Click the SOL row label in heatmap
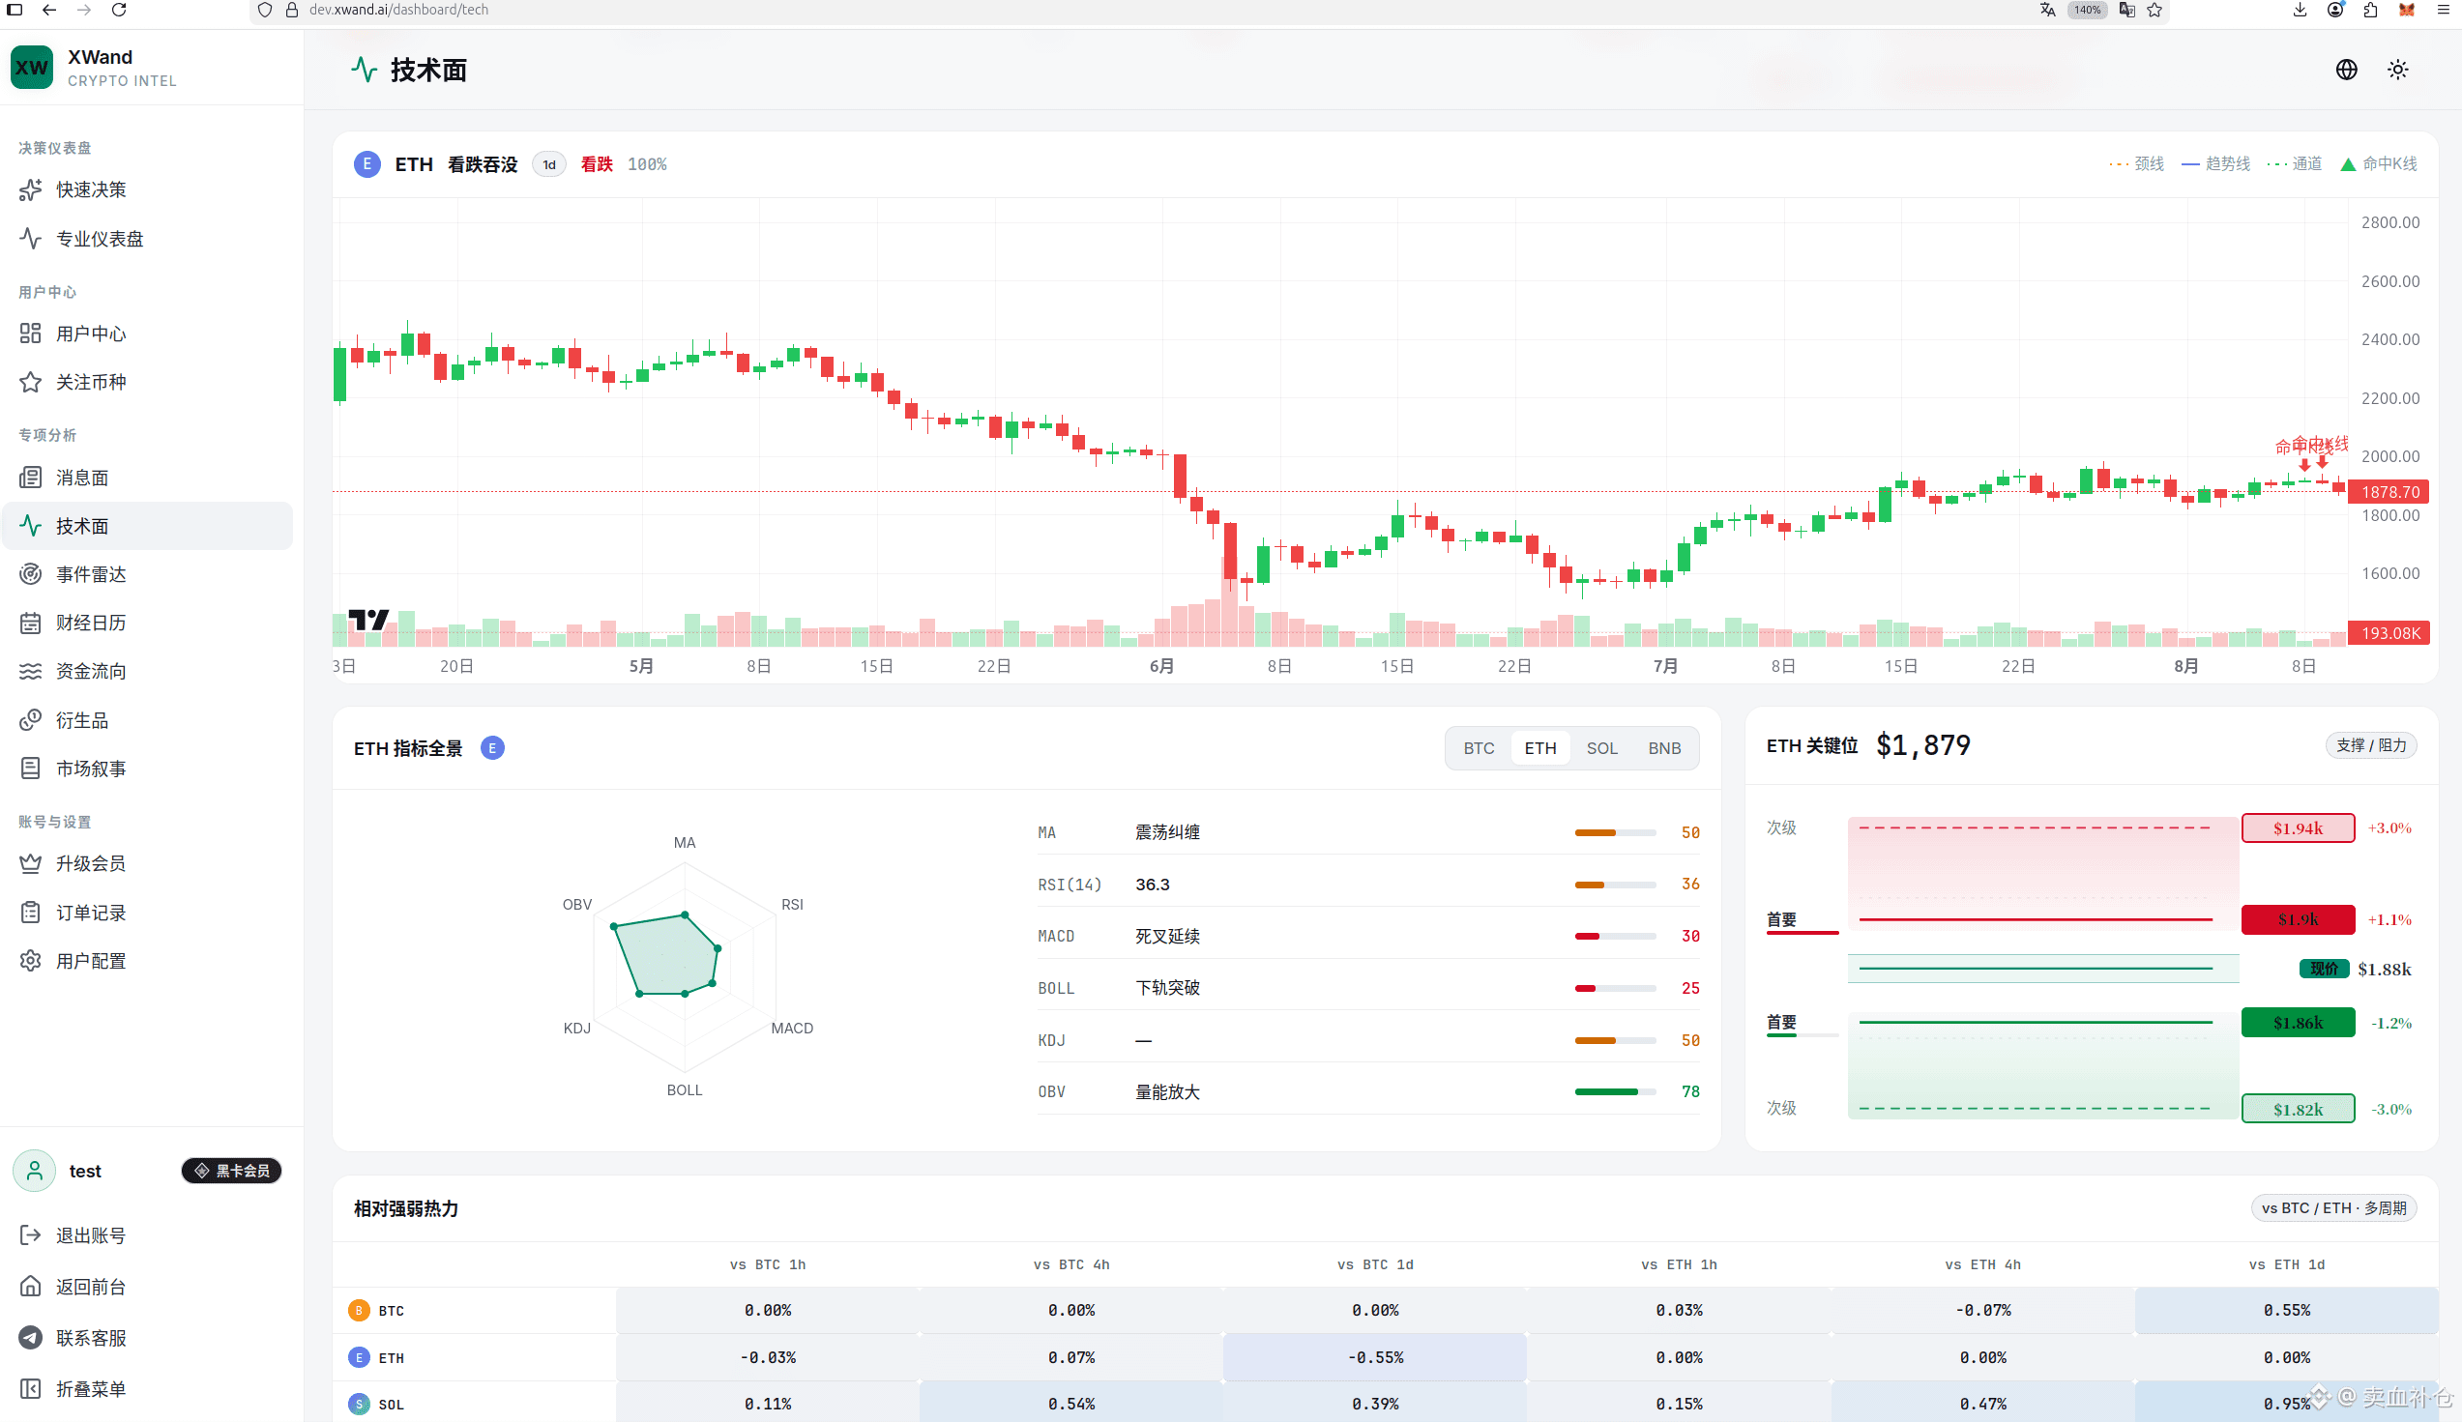The width and height of the screenshot is (2462, 1422). (x=391, y=1405)
